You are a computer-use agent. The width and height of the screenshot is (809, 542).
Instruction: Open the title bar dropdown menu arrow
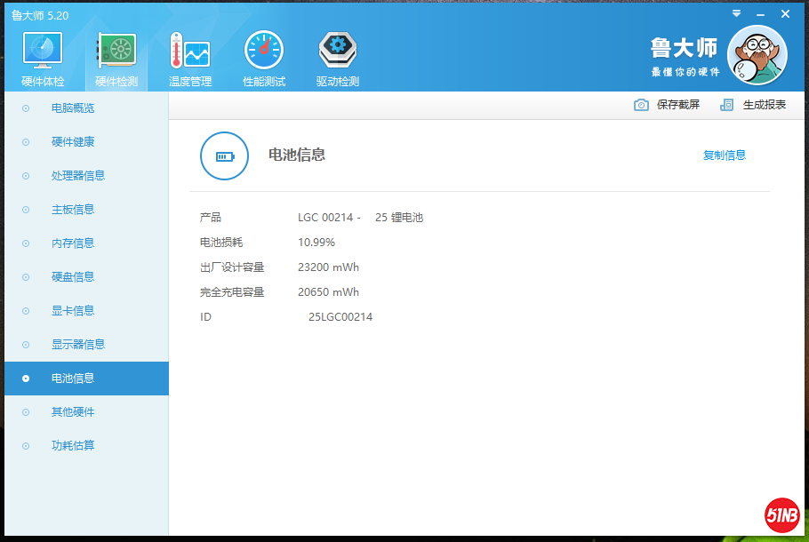click(736, 14)
